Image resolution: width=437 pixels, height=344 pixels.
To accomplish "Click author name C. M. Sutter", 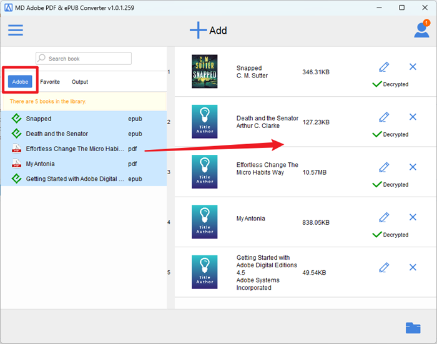I will point(252,76).
